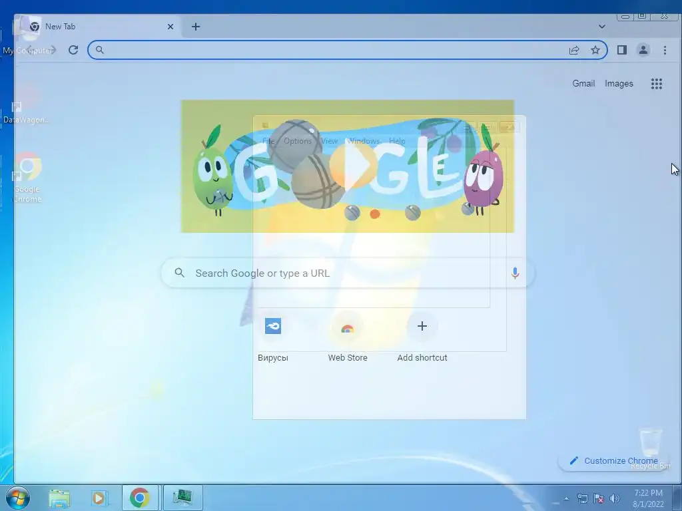Select Google Chrome desktop shortcut
This screenshot has width=682, height=511.
pos(27,178)
